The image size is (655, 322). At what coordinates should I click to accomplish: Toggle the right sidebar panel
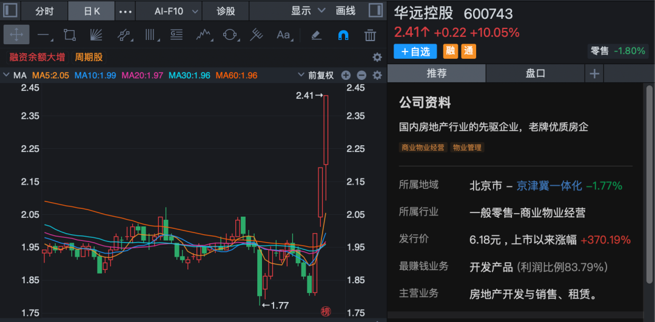(x=376, y=11)
